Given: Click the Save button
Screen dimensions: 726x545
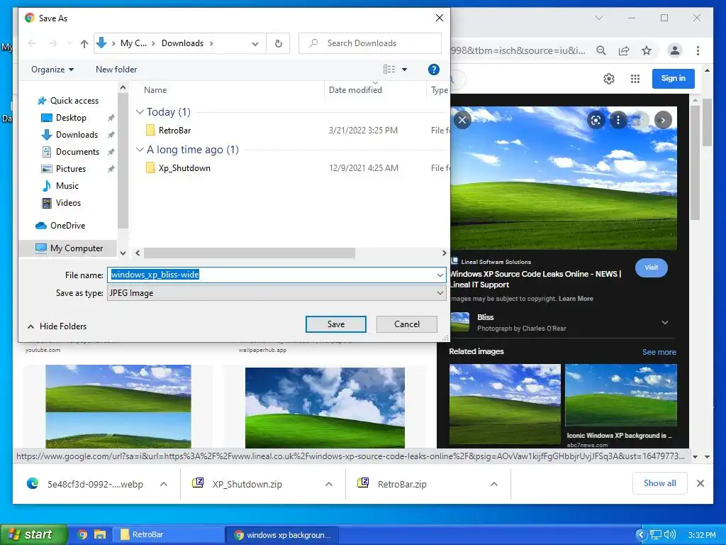Looking at the screenshot, I should (335, 324).
